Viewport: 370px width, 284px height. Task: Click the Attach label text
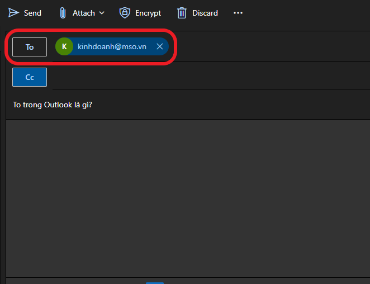point(83,13)
